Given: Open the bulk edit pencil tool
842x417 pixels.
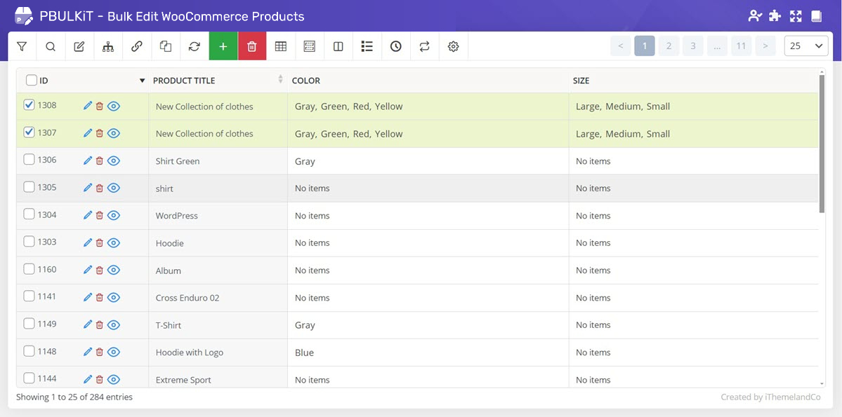Looking at the screenshot, I should pyautogui.click(x=79, y=46).
